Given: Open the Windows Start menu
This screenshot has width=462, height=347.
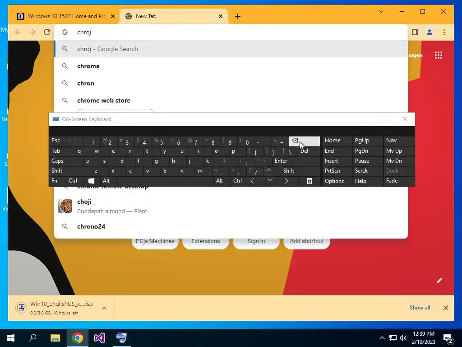Looking at the screenshot, I should point(11,338).
